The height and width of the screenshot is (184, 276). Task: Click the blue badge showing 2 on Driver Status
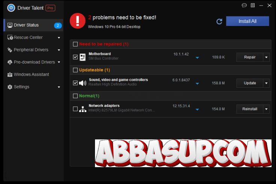point(58,25)
